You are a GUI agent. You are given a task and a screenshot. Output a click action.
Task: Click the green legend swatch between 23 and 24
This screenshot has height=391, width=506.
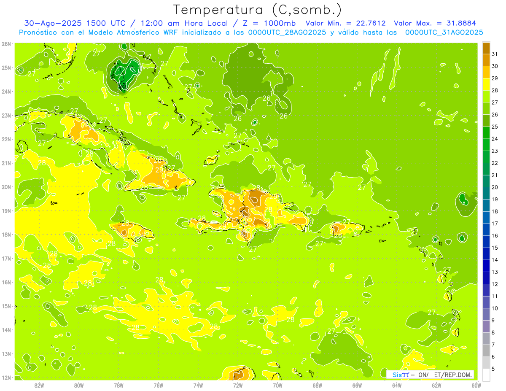coord(487,145)
